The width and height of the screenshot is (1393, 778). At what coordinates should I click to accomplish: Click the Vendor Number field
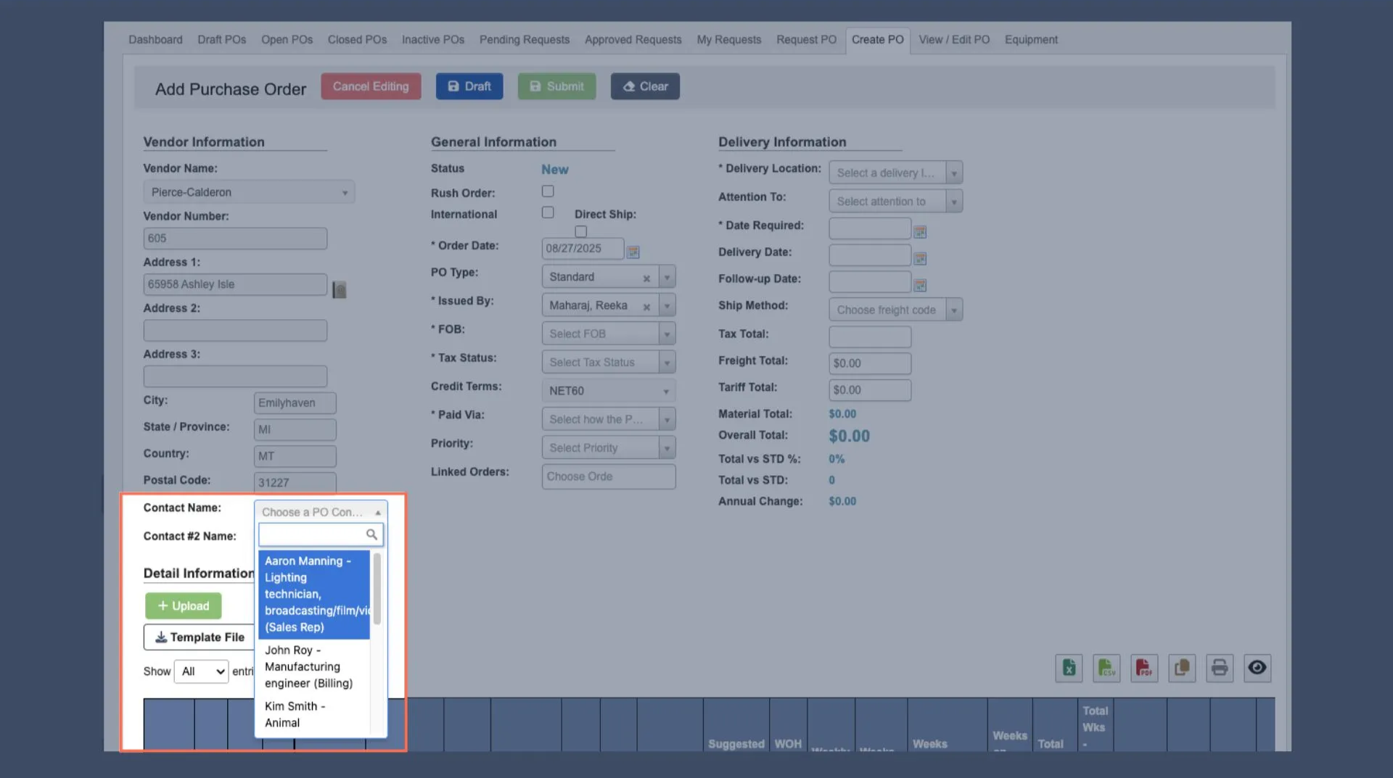click(235, 239)
